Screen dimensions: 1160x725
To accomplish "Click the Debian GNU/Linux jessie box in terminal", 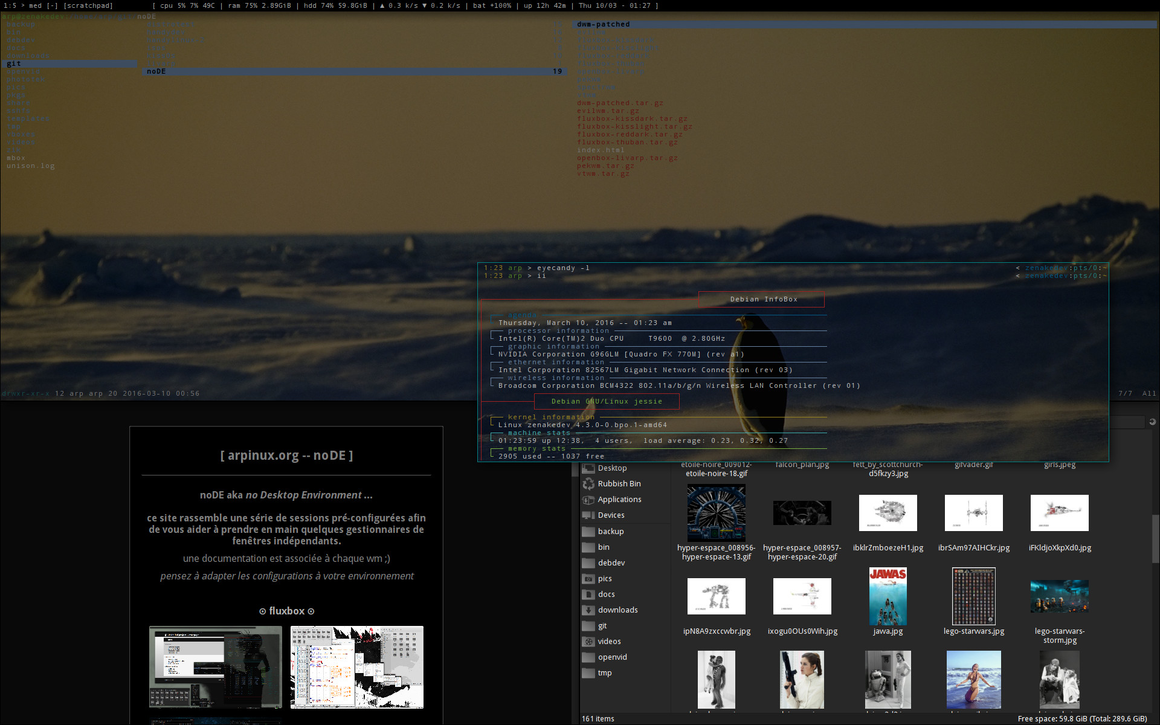I will coord(607,401).
